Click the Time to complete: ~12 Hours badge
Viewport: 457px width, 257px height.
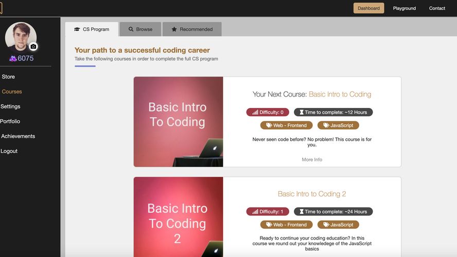[333, 113]
